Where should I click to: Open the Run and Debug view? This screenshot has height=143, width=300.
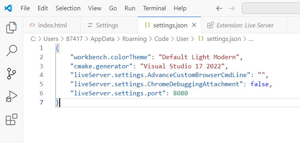(x=12, y=97)
